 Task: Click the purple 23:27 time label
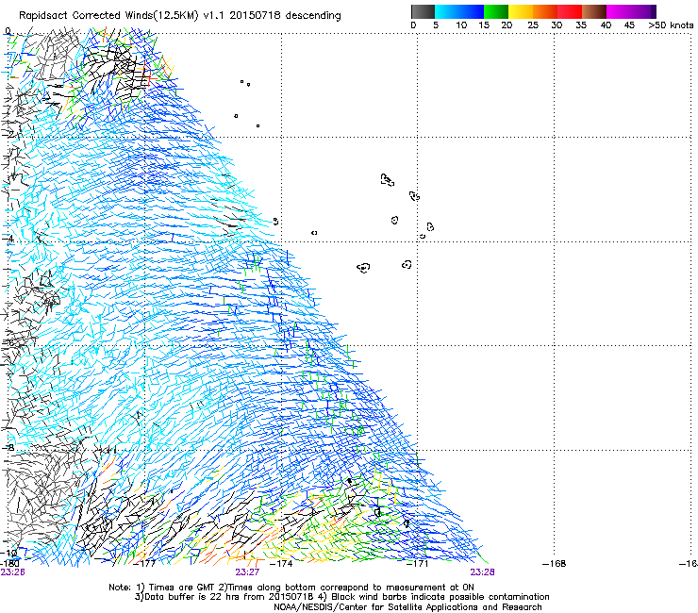pos(247,572)
